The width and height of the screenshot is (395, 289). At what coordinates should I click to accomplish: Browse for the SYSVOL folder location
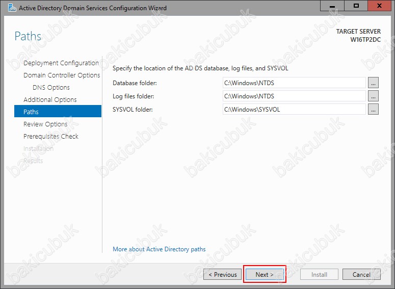coord(373,110)
